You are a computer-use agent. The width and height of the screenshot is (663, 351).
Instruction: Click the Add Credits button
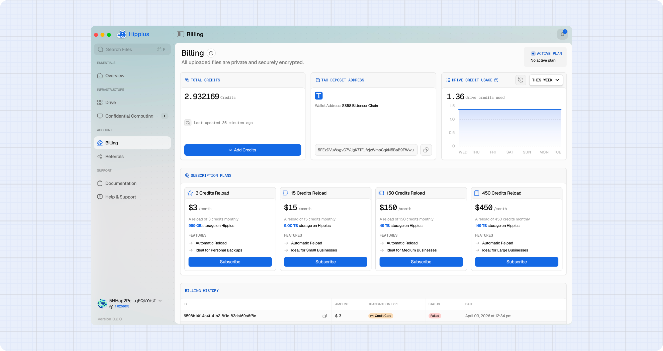pos(243,150)
